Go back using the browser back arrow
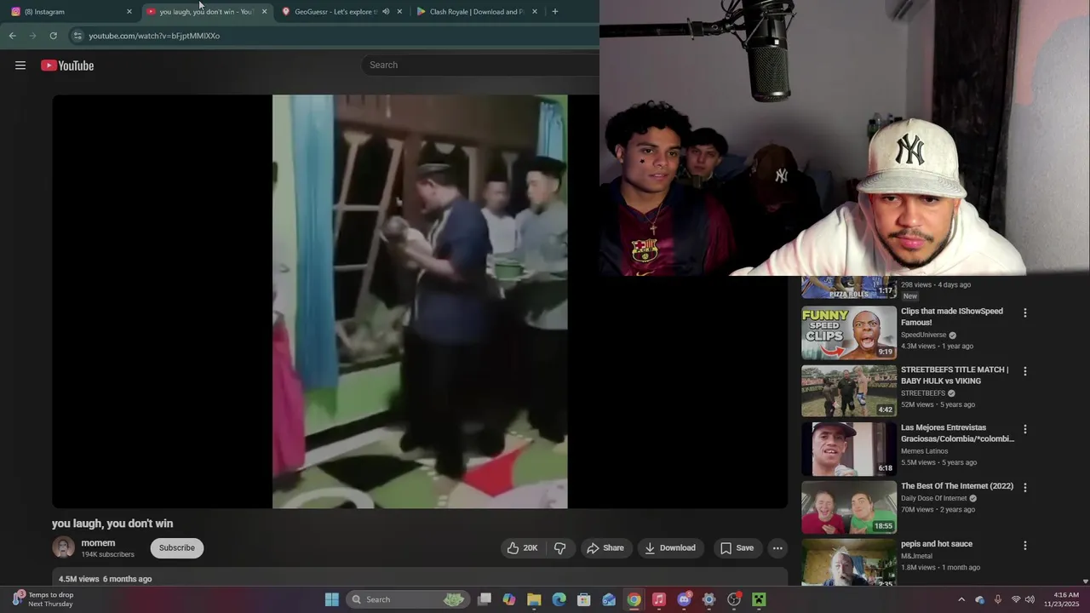1090x613 pixels. click(12, 36)
